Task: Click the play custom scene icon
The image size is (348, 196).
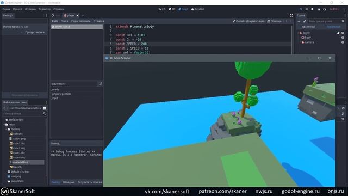Action: click(x=325, y=9)
